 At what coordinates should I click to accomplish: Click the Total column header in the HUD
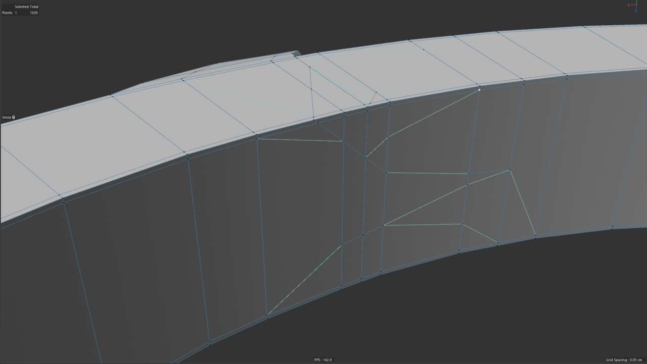(x=34, y=6)
